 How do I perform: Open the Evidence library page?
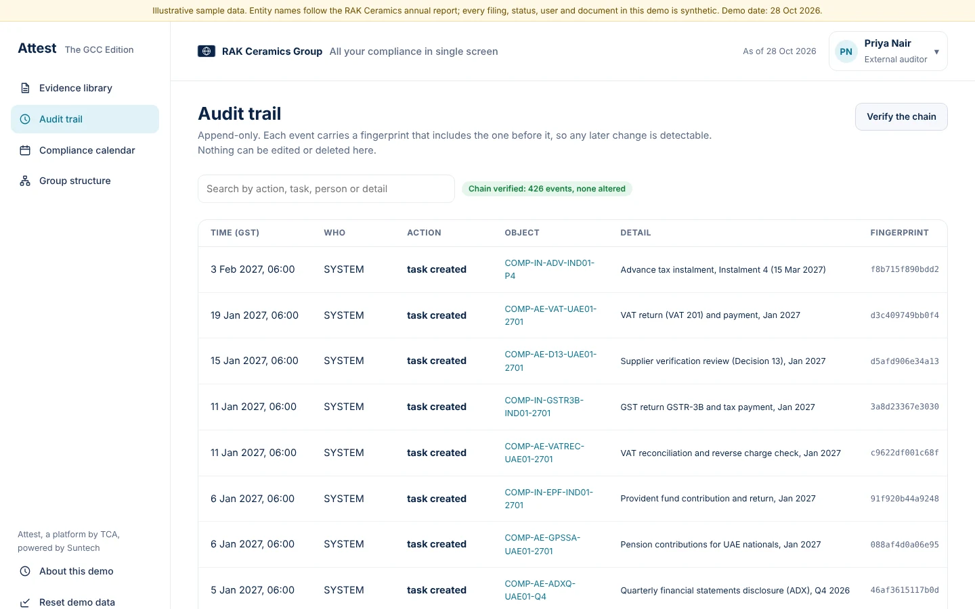click(85, 88)
